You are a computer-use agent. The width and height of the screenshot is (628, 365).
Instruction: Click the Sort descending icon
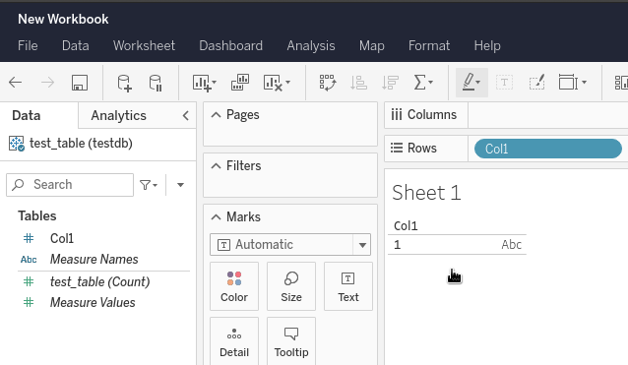pos(390,83)
